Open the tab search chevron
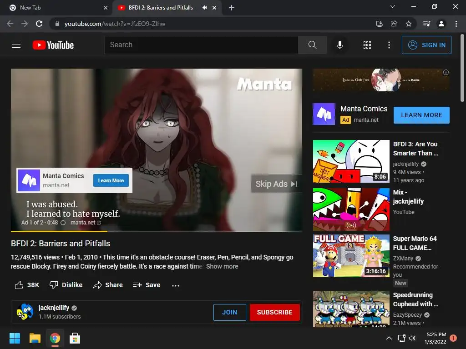 tap(393, 6)
